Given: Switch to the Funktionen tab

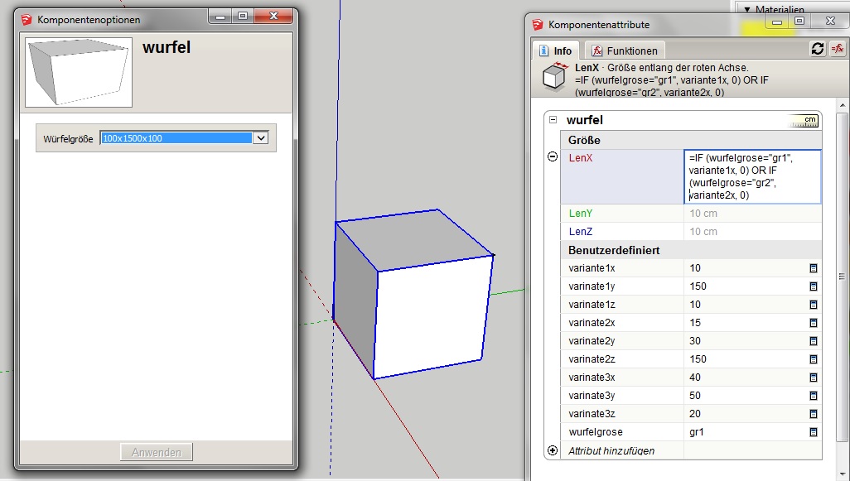Looking at the screenshot, I should [624, 51].
